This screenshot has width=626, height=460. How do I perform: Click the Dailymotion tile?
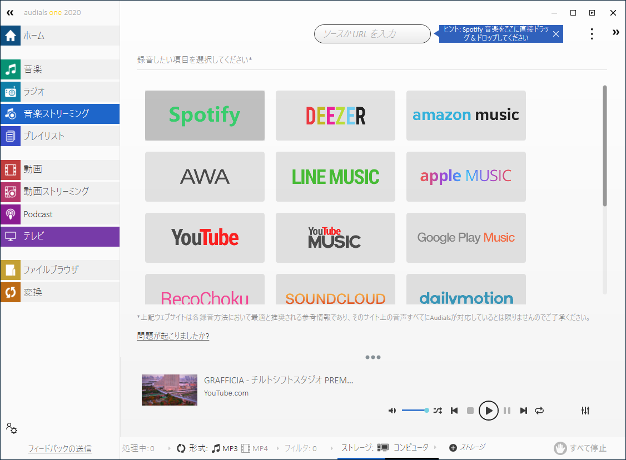pyautogui.click(x=466, y=289)
